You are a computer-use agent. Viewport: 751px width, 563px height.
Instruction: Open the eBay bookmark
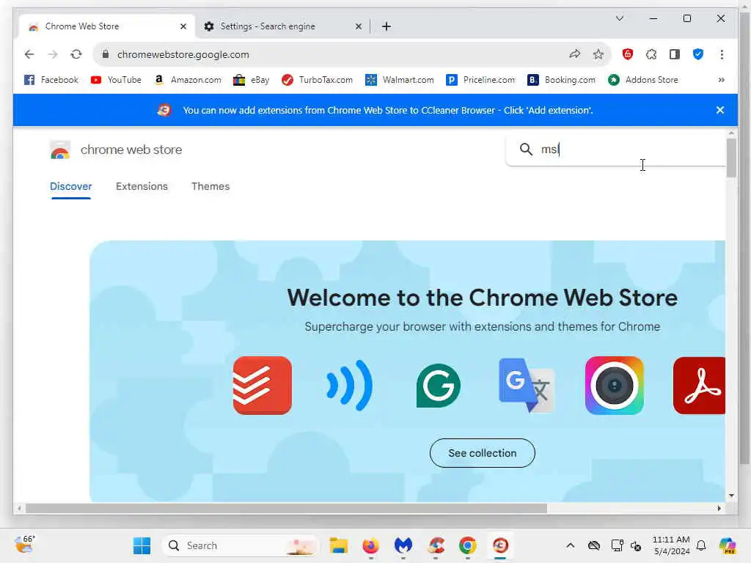click(251, 80)
